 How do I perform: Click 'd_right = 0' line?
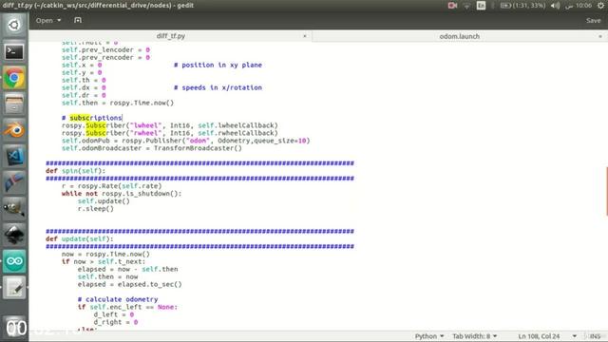click(116, 322)
